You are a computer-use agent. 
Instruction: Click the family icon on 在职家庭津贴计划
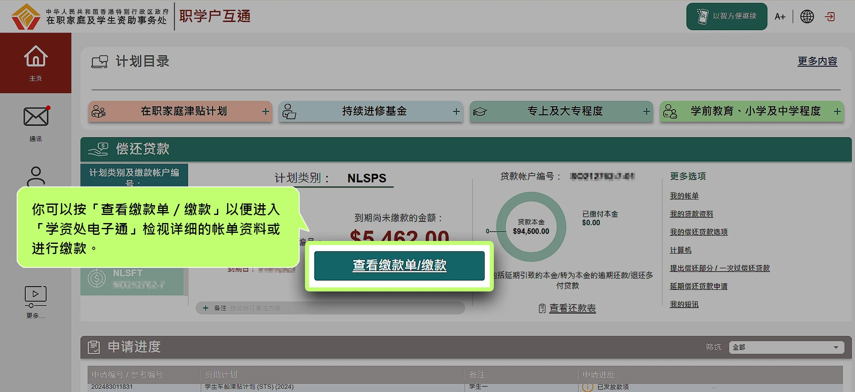pos(99,112)
